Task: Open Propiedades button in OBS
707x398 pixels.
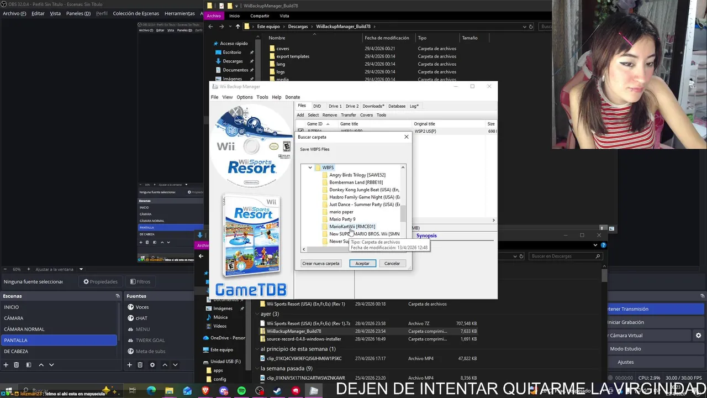Action: [101, 281]
